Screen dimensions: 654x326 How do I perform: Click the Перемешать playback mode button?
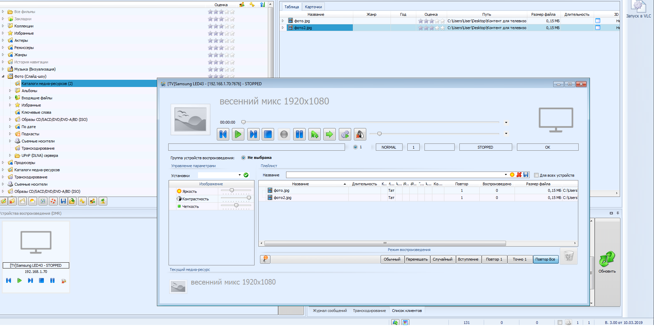(417, 259)
